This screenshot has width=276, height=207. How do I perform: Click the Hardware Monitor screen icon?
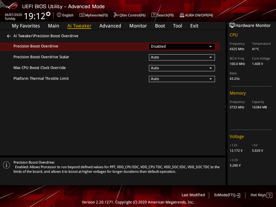click(232, 26)
